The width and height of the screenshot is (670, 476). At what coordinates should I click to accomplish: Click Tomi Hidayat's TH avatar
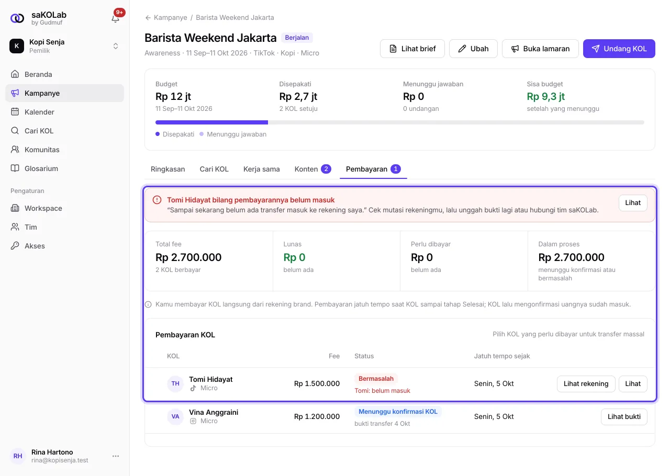click(175, 383)
